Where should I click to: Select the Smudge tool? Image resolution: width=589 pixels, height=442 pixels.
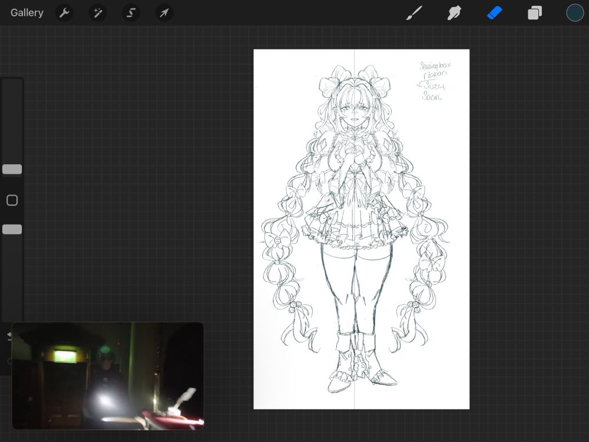(x=454, y=13)
